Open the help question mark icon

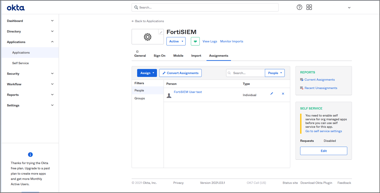coord(299,7)
